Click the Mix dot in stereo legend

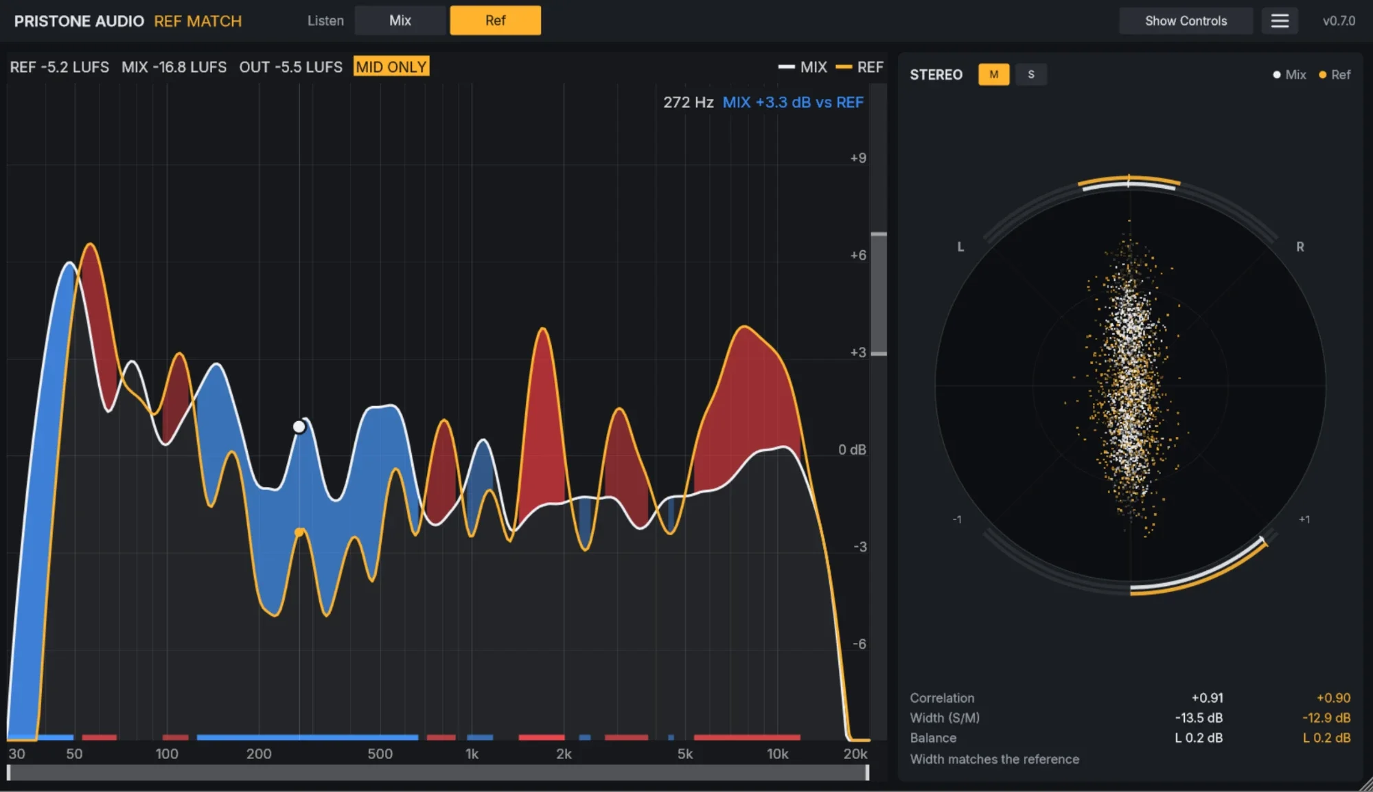click(1276, 74)
